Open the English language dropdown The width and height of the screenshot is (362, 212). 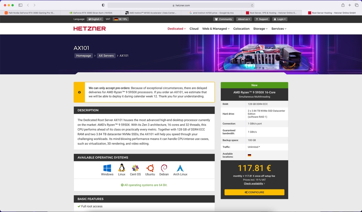95,19
